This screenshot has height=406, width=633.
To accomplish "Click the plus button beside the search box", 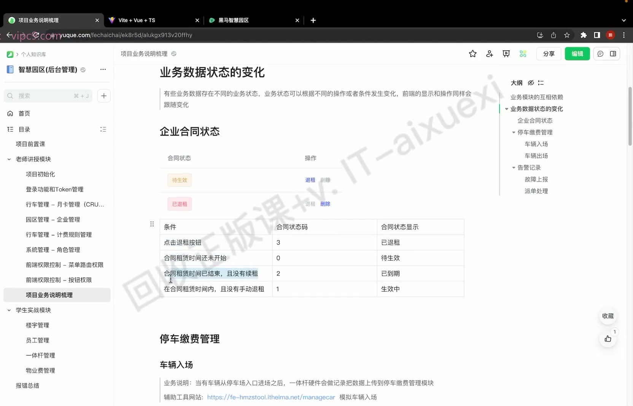I will [104, 96].
